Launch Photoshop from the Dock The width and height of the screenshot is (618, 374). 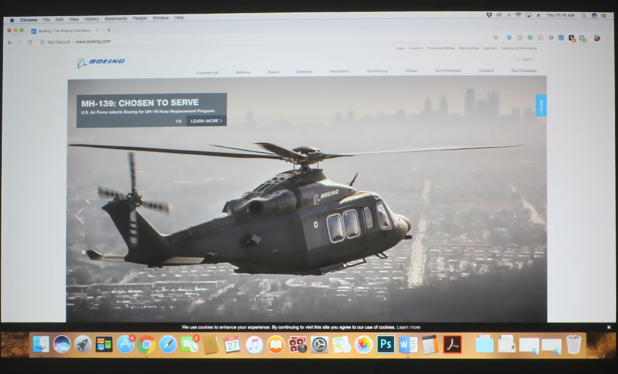tap(385, 345)
